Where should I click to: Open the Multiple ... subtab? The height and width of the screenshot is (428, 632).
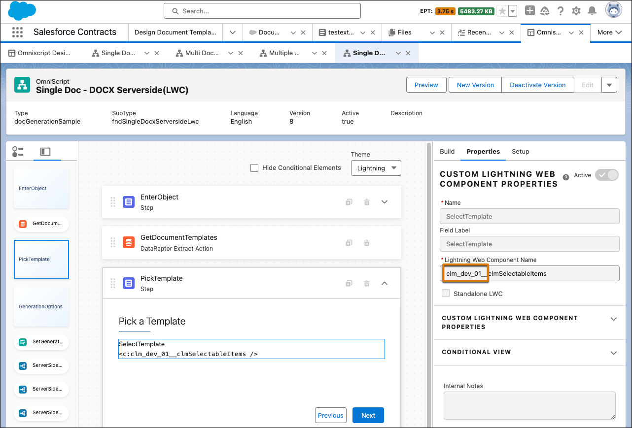[x=283, y=53]
